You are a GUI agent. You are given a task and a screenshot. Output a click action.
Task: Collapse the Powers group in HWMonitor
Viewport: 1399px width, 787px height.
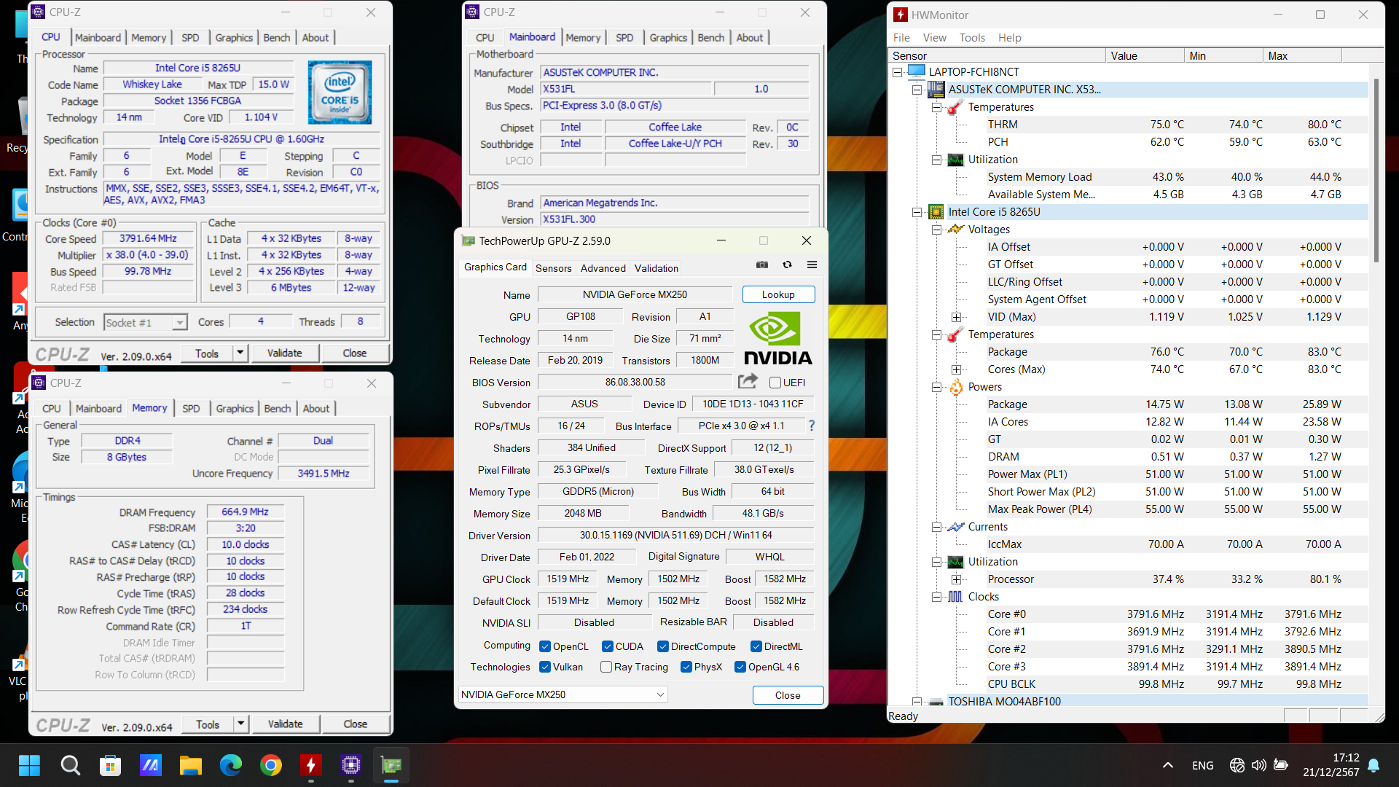pyautogui.click(x=937, y=387)
